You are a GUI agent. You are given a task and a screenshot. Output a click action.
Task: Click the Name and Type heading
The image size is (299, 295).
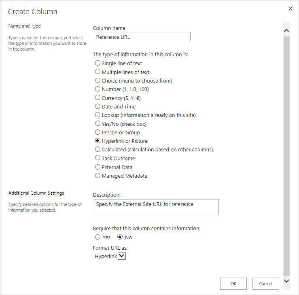24,26
